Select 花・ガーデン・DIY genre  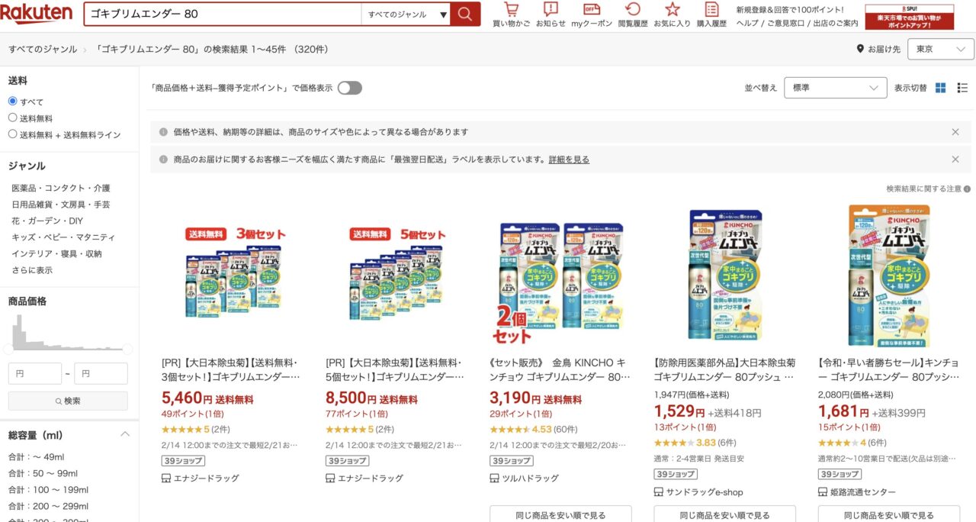47,221
